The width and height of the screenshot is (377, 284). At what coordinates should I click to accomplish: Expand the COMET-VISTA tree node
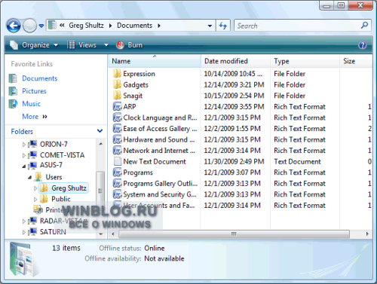[x=24, y=155]
